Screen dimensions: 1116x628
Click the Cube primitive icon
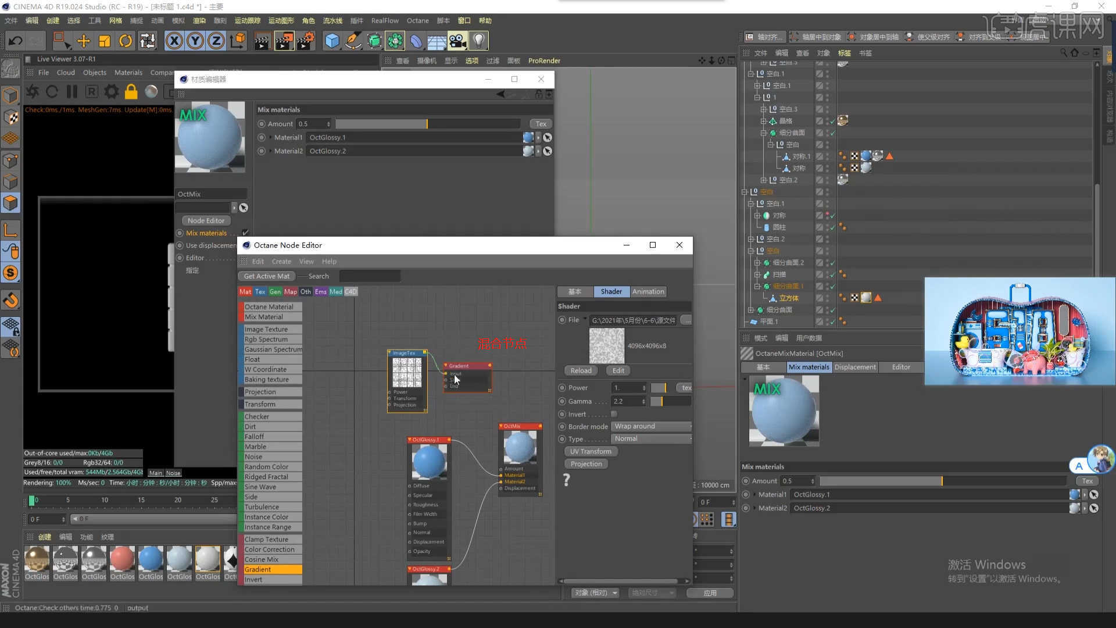click(x=332, y=41)
